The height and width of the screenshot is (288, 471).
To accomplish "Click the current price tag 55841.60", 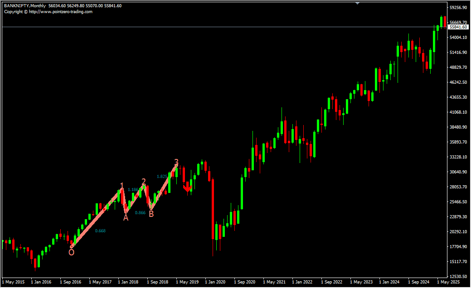I will [x=458, y=27].
